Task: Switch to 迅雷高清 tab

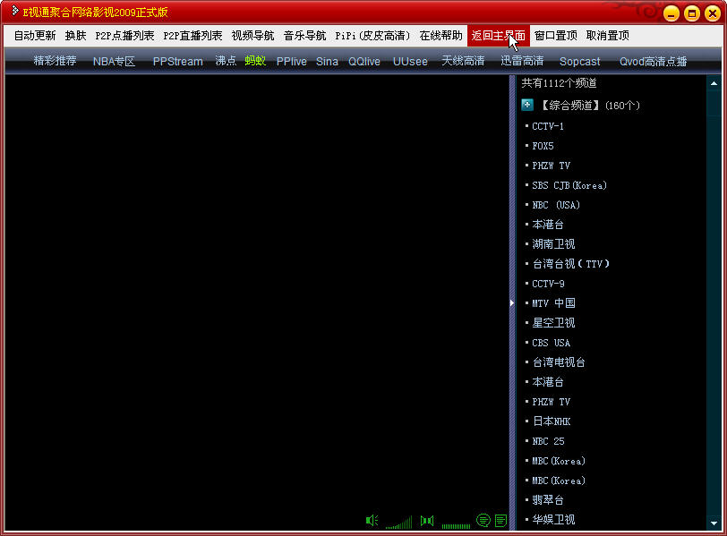Action: [x=522, y=61]
